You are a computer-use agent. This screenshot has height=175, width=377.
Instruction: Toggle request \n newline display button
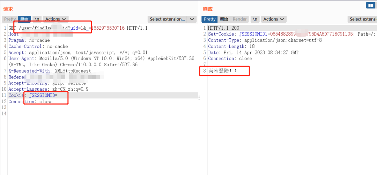(x=37, y=19)
